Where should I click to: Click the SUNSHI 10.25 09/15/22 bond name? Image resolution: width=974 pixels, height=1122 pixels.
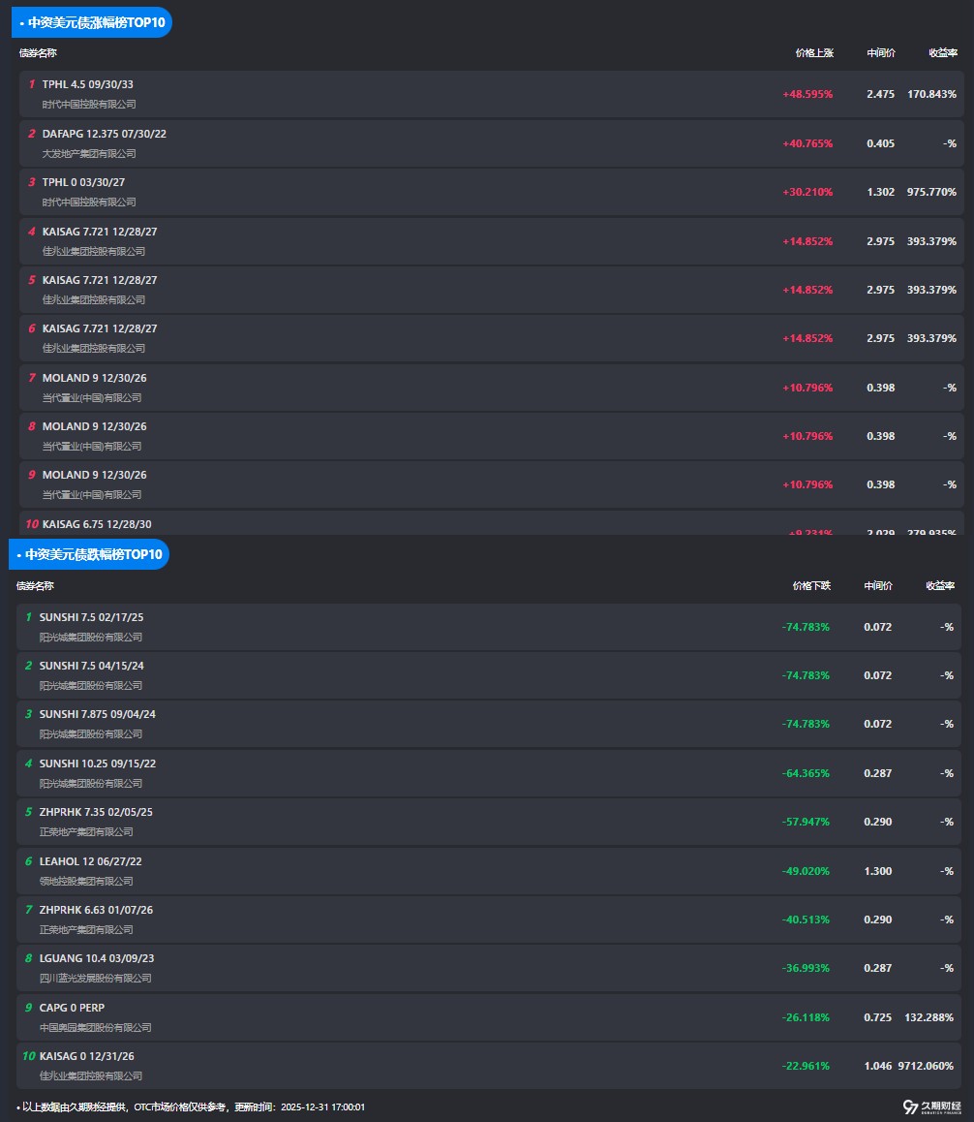pyautogui.click(x=97, y=764)
